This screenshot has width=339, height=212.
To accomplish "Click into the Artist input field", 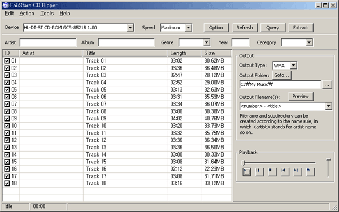I will [x=48, y=42].
